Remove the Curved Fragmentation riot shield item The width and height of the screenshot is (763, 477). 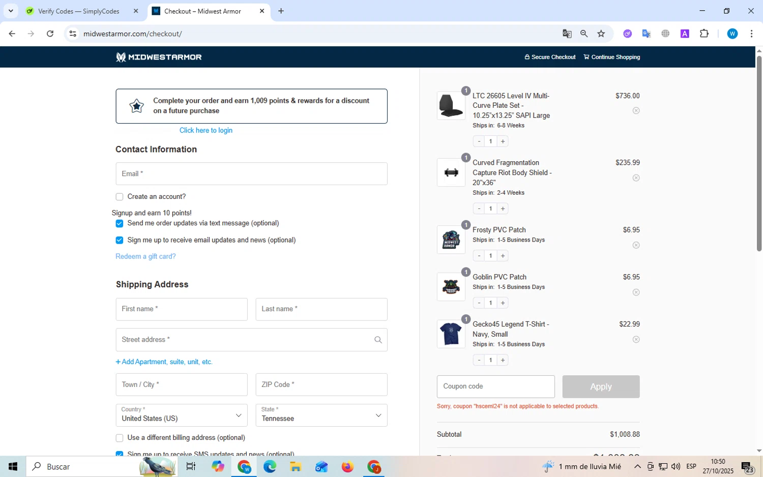coord(636,177)
